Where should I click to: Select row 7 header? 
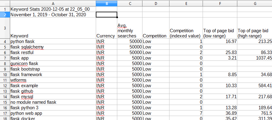pyautogui.click(x=5, y=58)
